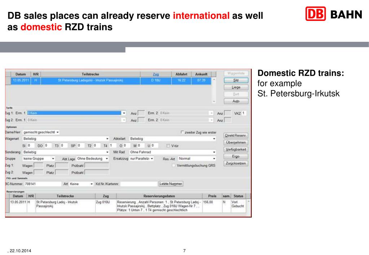Click the Zug 1 Prüfzahl field
369x255 pixels.
click(97, 166)
